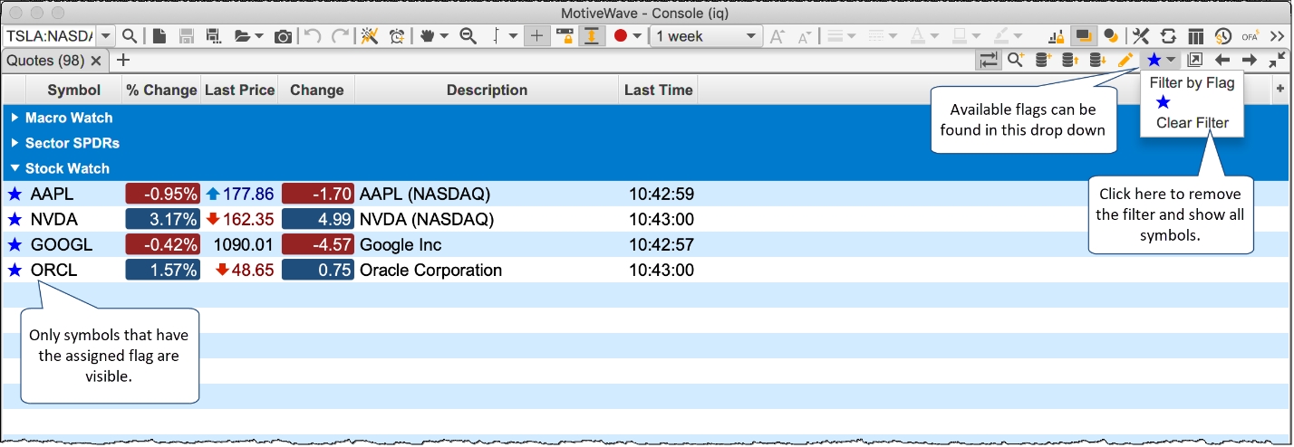1294x447 pixels.
Task: Close the Quotes (98) tab
Action: [x=96, y=61]
